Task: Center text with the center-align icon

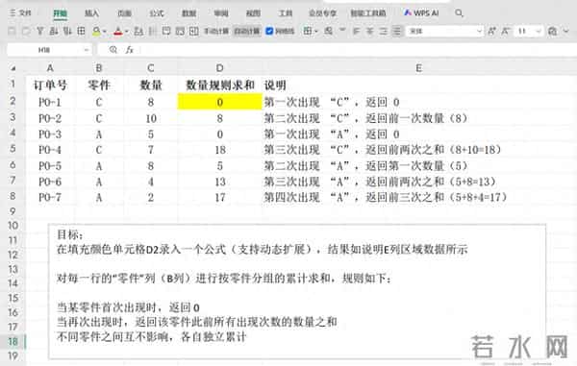Action: coord(369,32)
